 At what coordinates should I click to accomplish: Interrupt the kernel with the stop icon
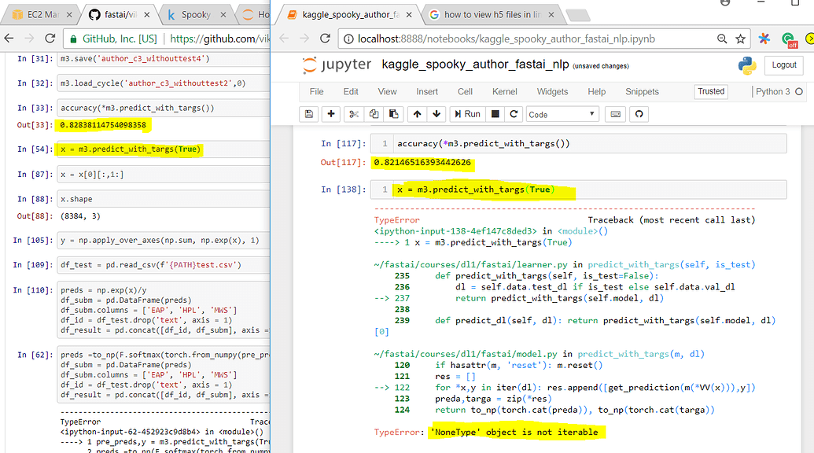point(495,114)
